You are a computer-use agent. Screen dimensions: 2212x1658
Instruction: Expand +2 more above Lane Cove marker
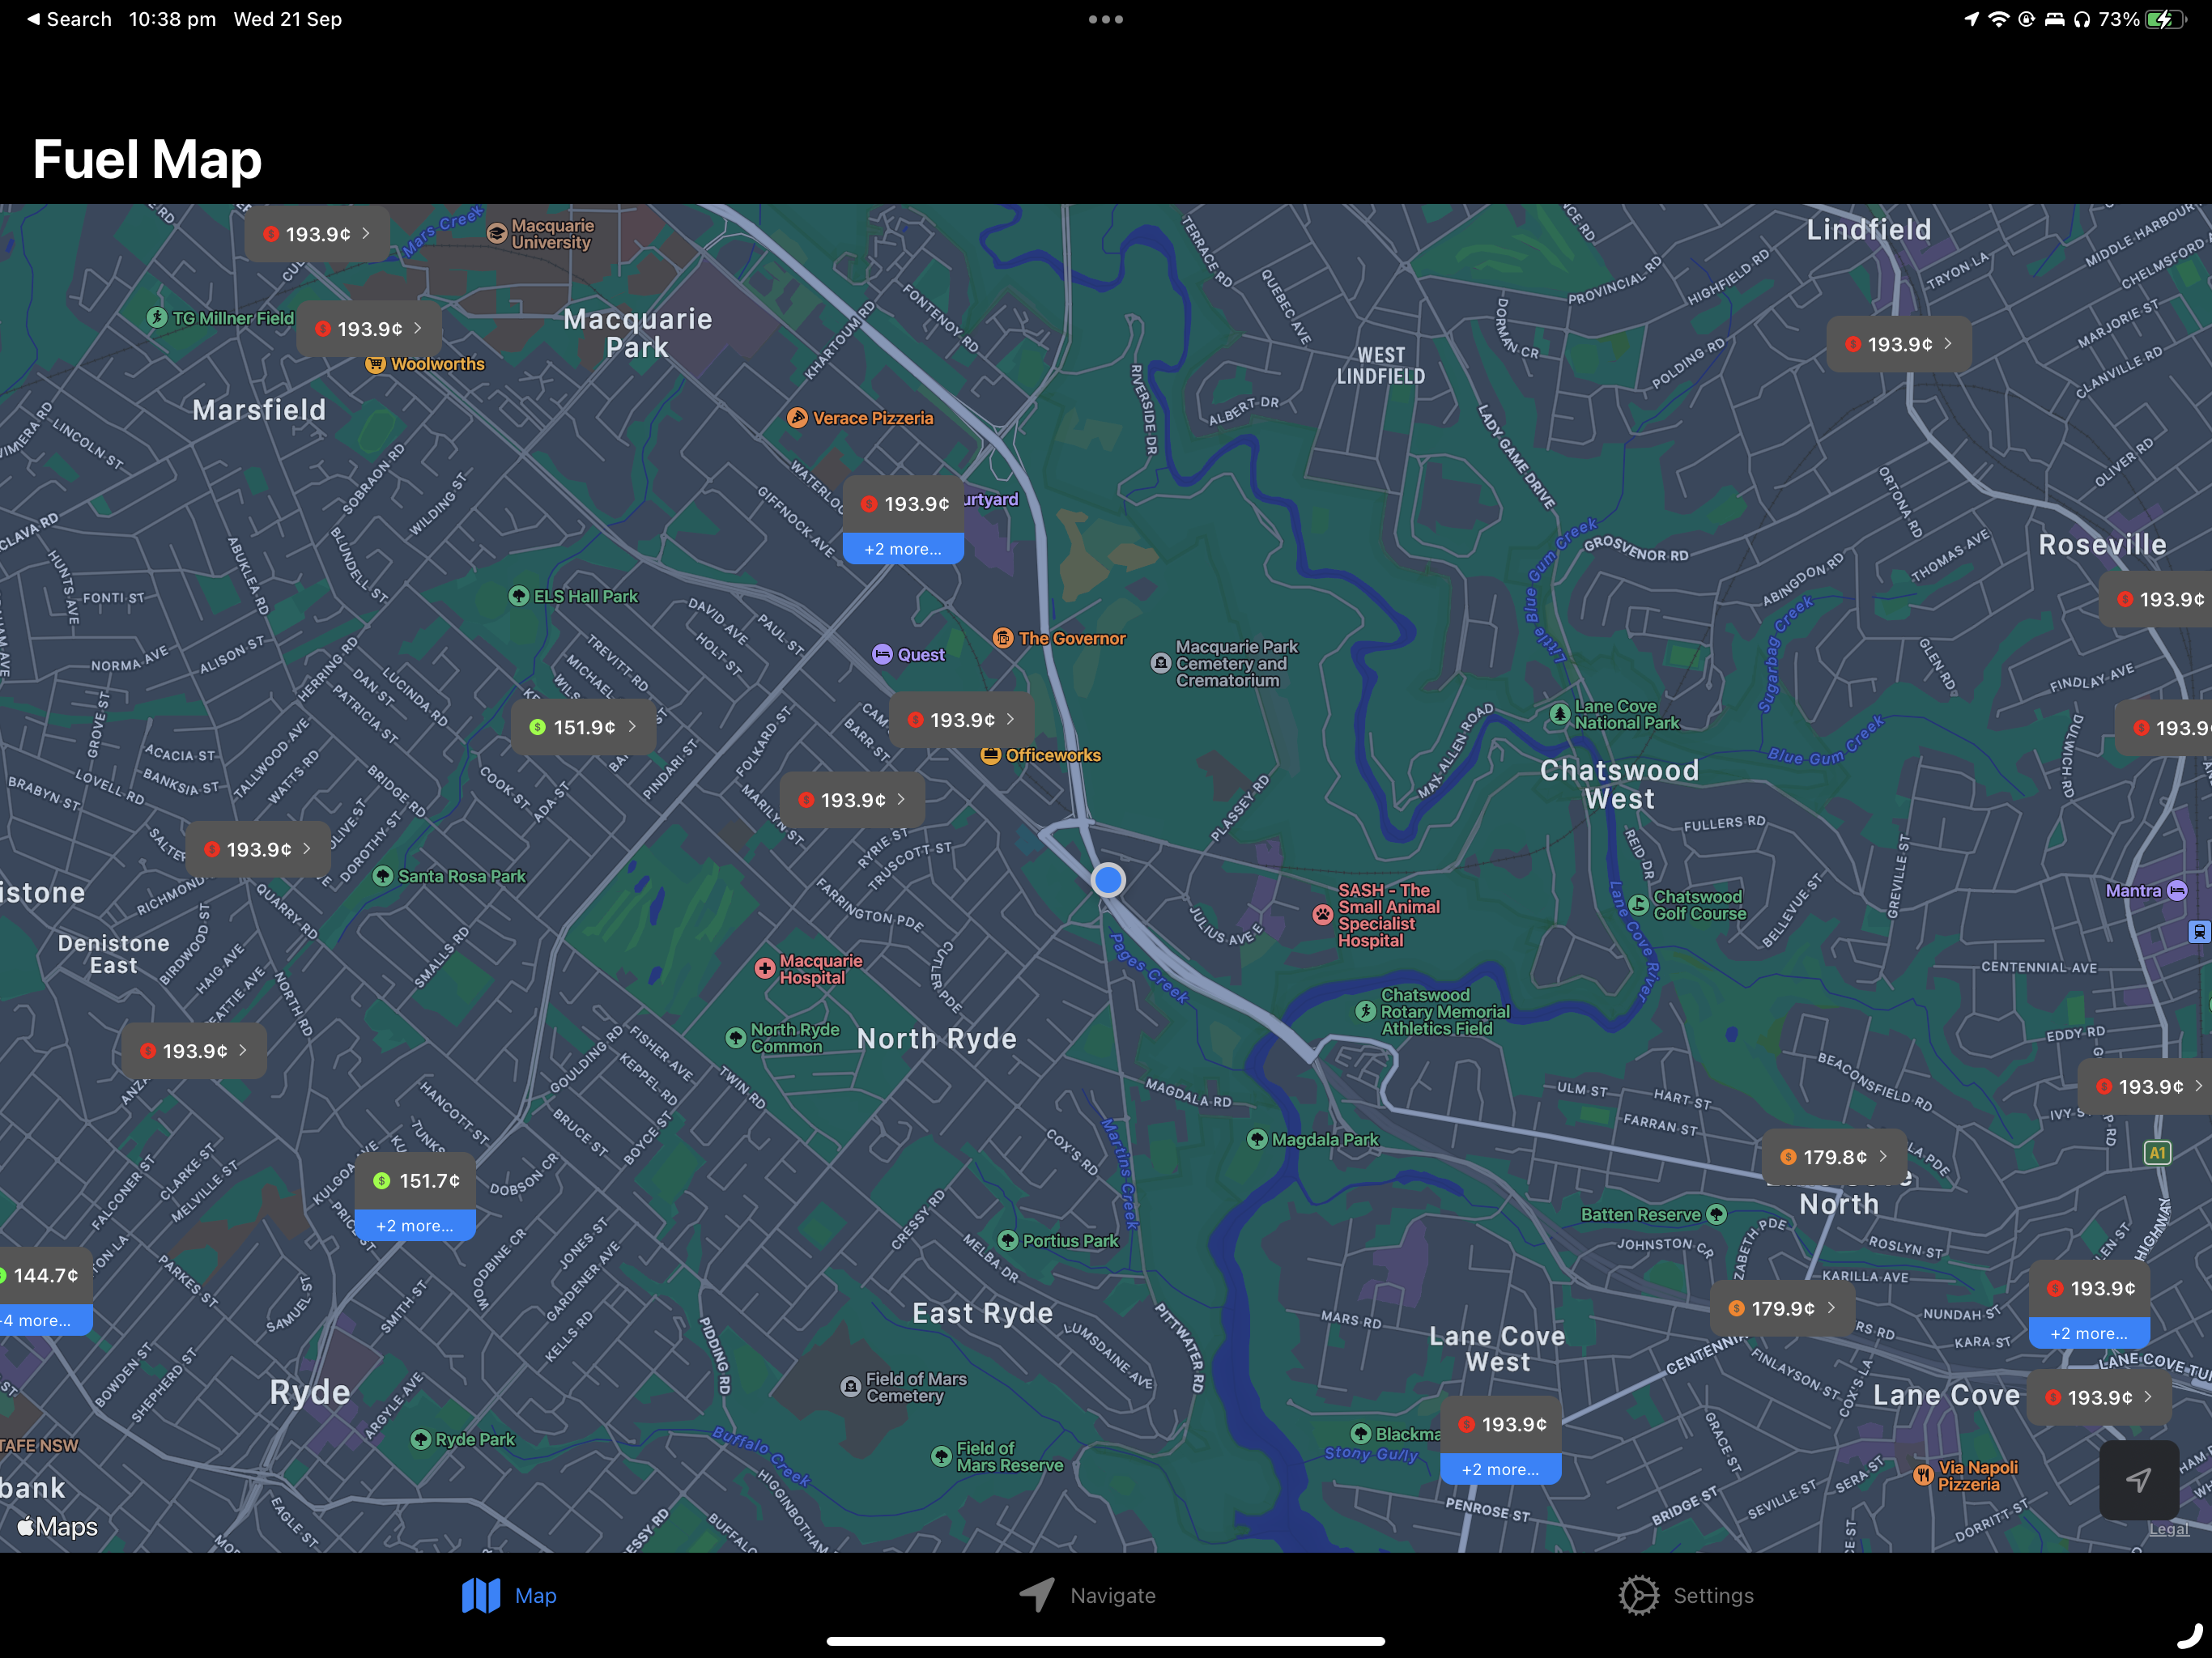pyautogui.click(x=2089, y=1333)
